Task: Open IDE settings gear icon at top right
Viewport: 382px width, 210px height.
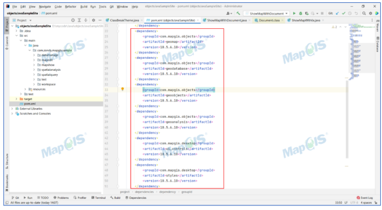Action: tap(370, 14)
